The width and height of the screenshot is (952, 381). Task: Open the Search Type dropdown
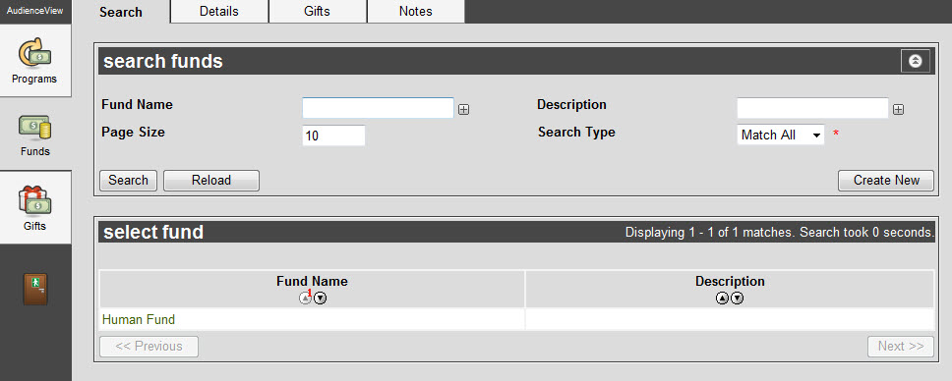(781, 135)
